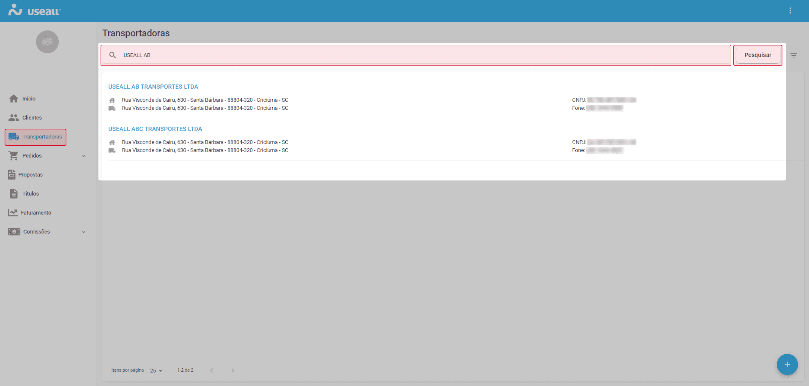Image resolution: width=809 pixels, height=386 pixels.
Task: Open the Comissões menu item
Action: tap(36, 231)
